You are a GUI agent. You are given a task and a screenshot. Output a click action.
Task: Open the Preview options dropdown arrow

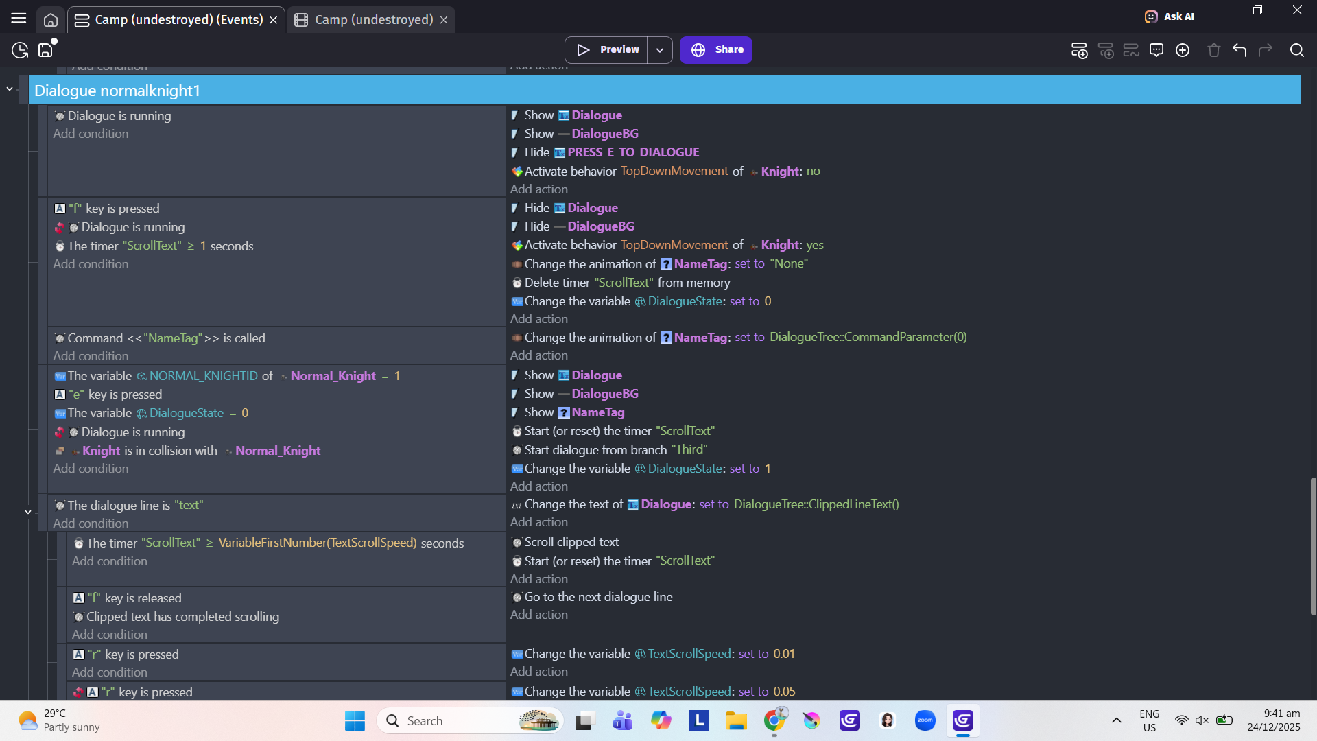[659, 50]
